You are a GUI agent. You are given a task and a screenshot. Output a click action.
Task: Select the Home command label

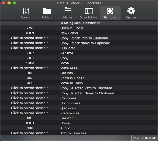(x=65, y=123)
